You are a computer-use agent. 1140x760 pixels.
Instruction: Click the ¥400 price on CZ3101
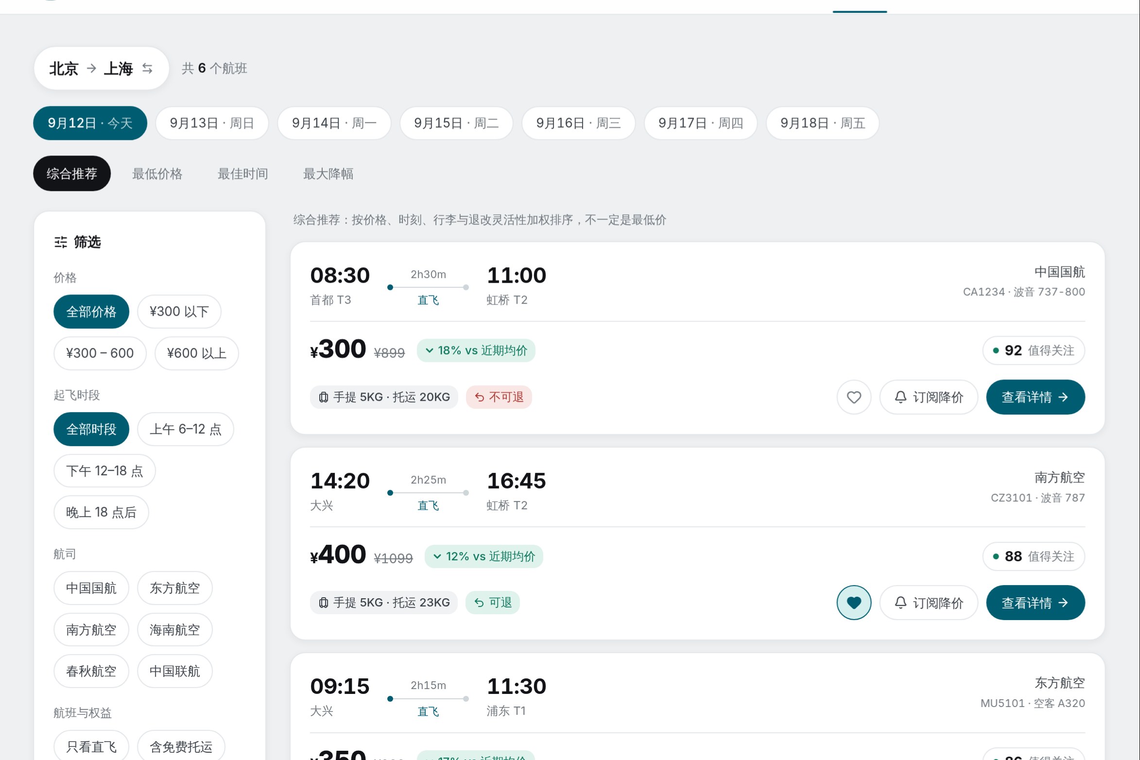(338, 554)
